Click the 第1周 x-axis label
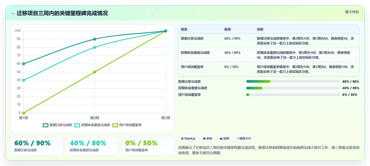370x166 pixels. coord(24,118)
